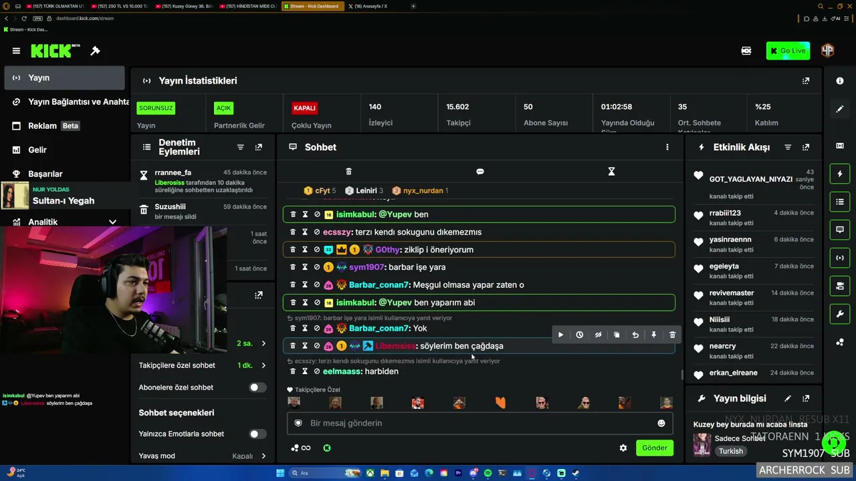Pop out the Etkinlik Akışı panel
The width and height of the screenshot is (856, 481).
pyautogui.click(x=806, y=147)
